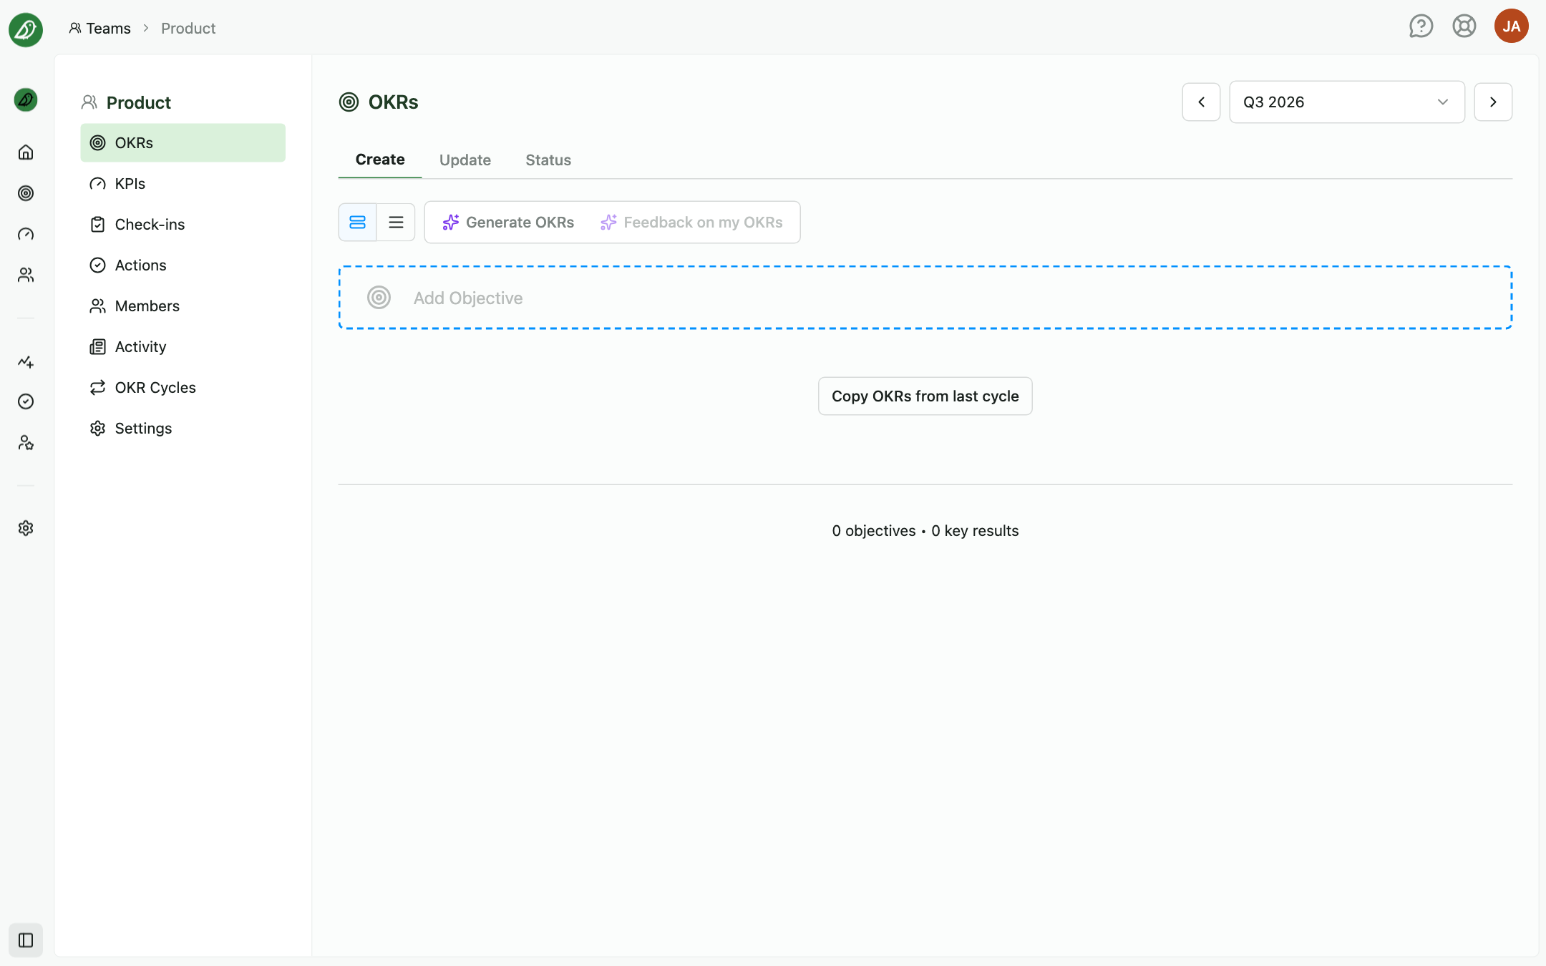Image resolution: width=1546 pixels, height=966 pixels.
Task: Open KPIs gauge icon in left rail
Action: 26,234
